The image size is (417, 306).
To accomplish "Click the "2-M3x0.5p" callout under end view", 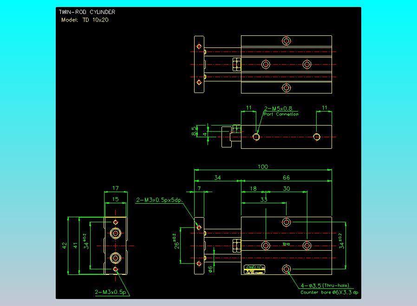I will point(111,292).
